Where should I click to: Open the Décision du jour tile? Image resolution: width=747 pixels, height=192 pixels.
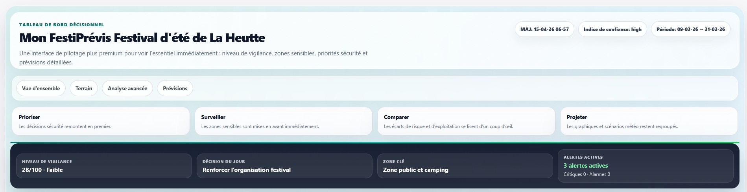(x=284, y=166)
